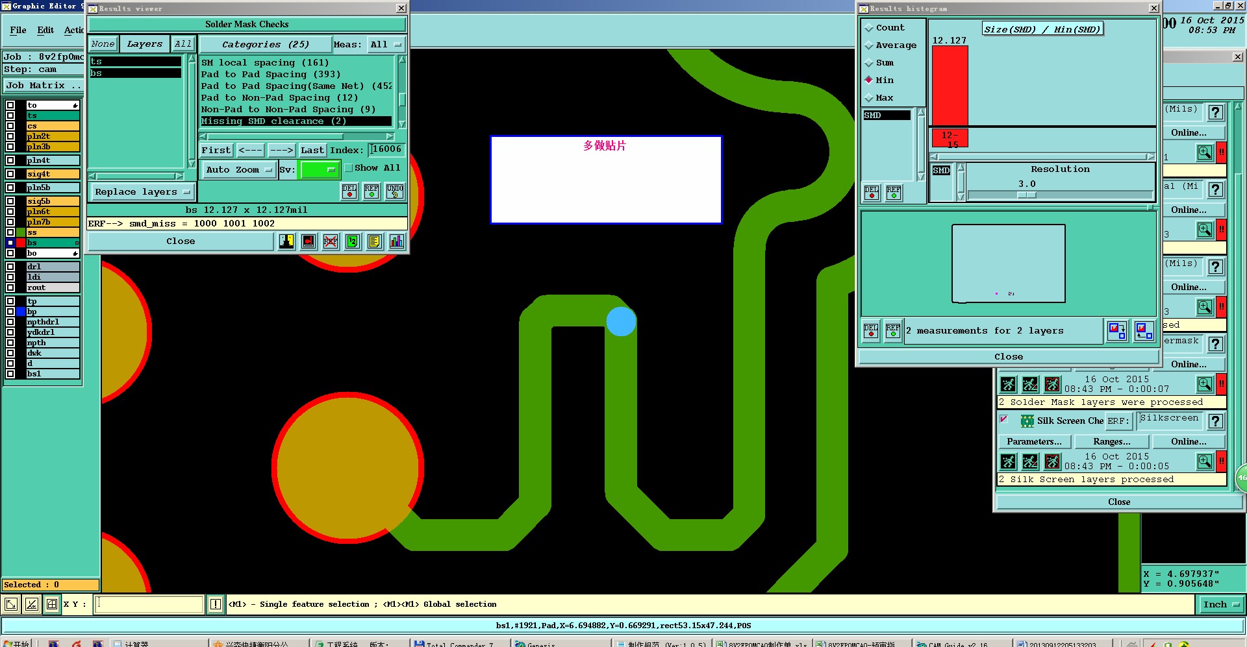
Task: Open the Sv green severity dropdown
Action: pos(319,170)
